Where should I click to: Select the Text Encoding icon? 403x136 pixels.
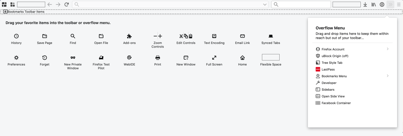point(214,36)
